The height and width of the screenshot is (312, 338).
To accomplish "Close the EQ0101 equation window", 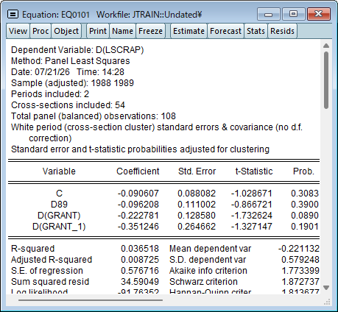I will point(319,14).
